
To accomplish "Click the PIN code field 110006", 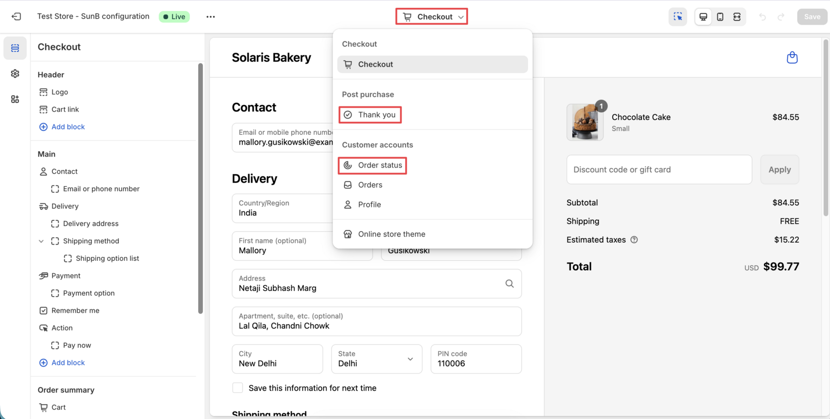I will click(476, 359).
